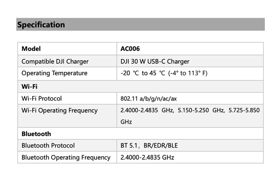Image resolution: width=280 pixels, height=193 pixels.
Task: Click the 802.11 a/b/g/n/ac/ax value
Action: (149, 99)
